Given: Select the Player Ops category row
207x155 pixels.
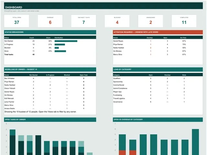Looking at the screenshot, I should point(158,92).
